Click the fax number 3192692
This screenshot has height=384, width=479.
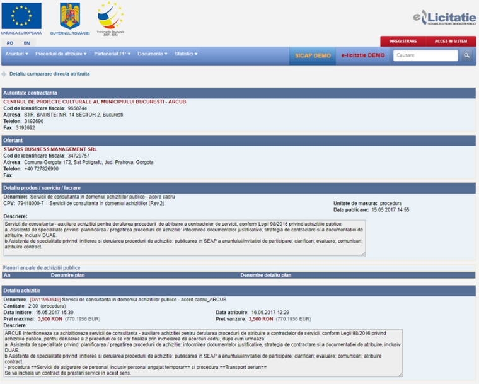click(x=25, y=127)
